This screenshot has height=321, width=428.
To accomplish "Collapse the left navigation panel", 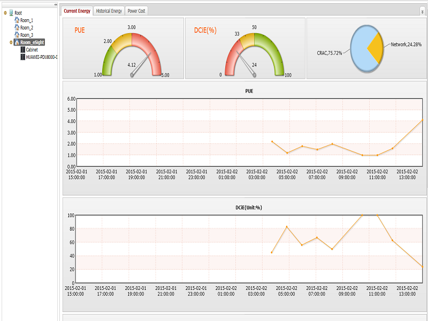I will tap(56, 5).
